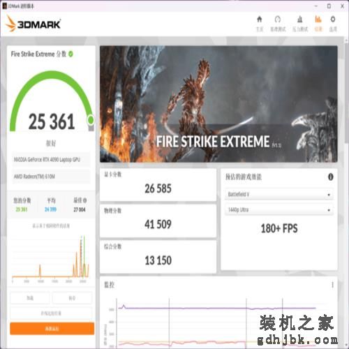Click the graphics score 26 585
This screenshot has width=349, height=349.
[x=158, y=188]
